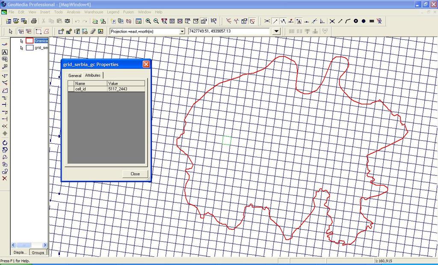This screenshot has width=438, height=265.
Task: Click the 'cell_id' name cell
Action: [91, 89]
